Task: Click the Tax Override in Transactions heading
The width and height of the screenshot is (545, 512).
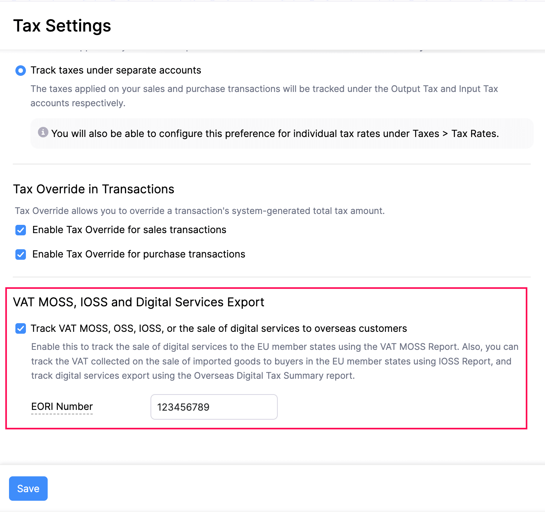Action: click(x=94, y=189)
